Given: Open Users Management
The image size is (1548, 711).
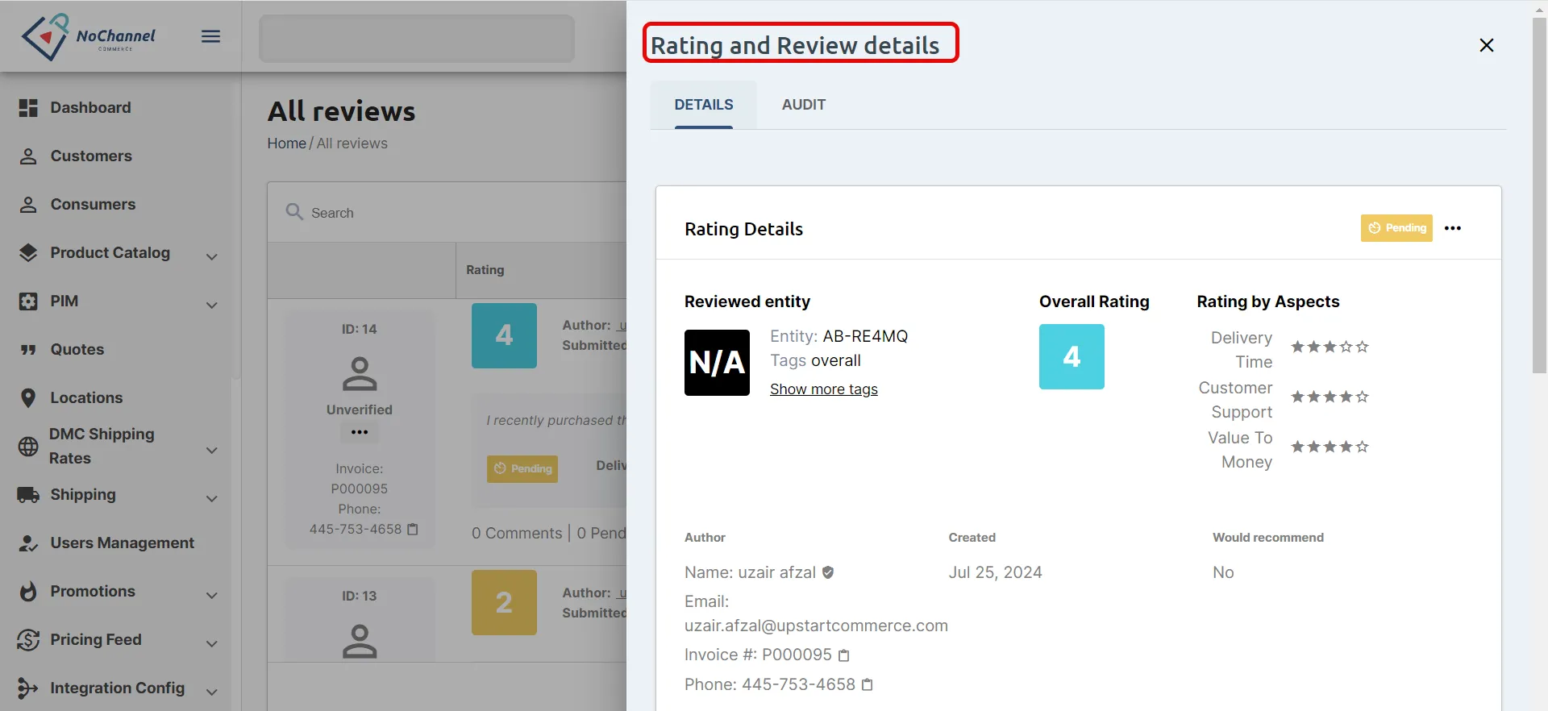Looking at the screenshot, I should (x=122, y=543).
